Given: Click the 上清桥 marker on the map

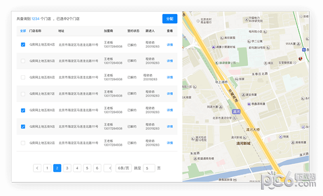Looking at the screenshot, I should point(216,82).
